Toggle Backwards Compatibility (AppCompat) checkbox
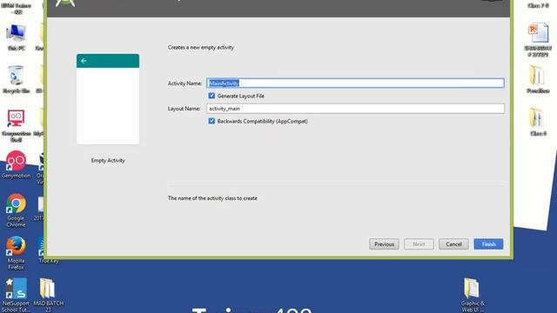The height and width of the screenshot is (313, 557). tap(211, 121)
